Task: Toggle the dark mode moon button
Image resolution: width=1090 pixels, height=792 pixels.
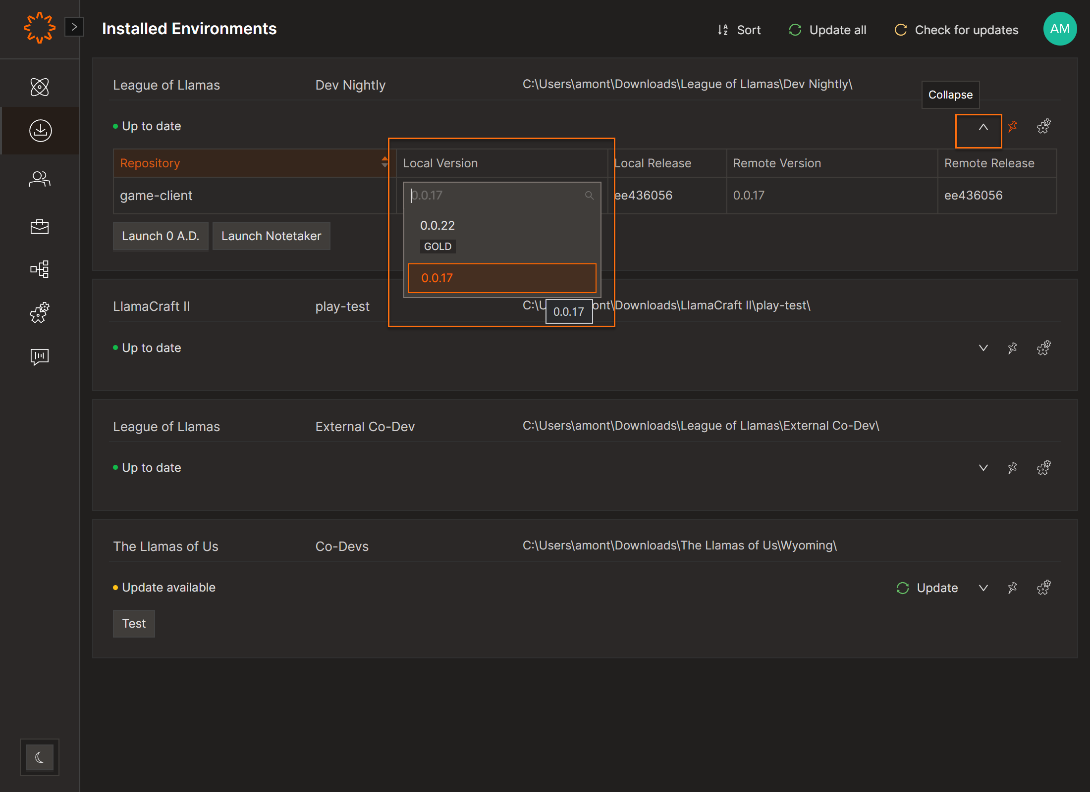Action: coord(40,757)
